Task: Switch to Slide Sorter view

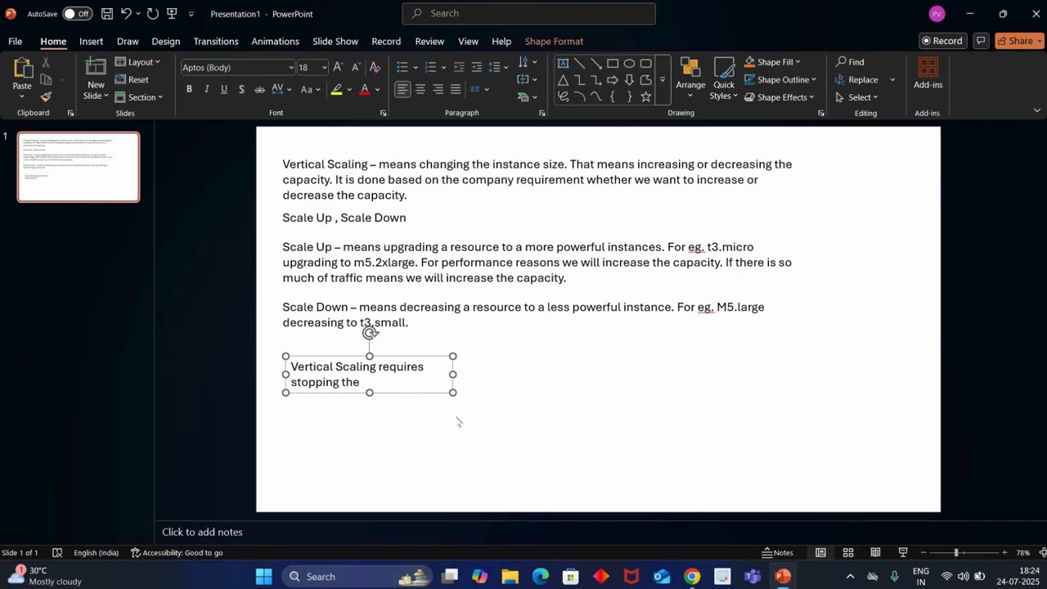Action: 848,552
